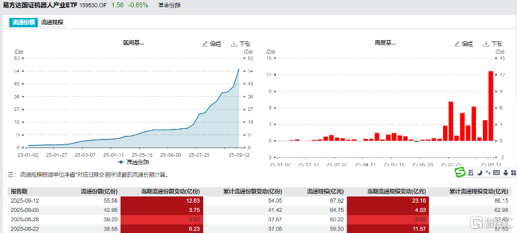Sort by 累计流通份额变动(亿份) column header
The height and width of the screenshot is (233, 517).
252,191
